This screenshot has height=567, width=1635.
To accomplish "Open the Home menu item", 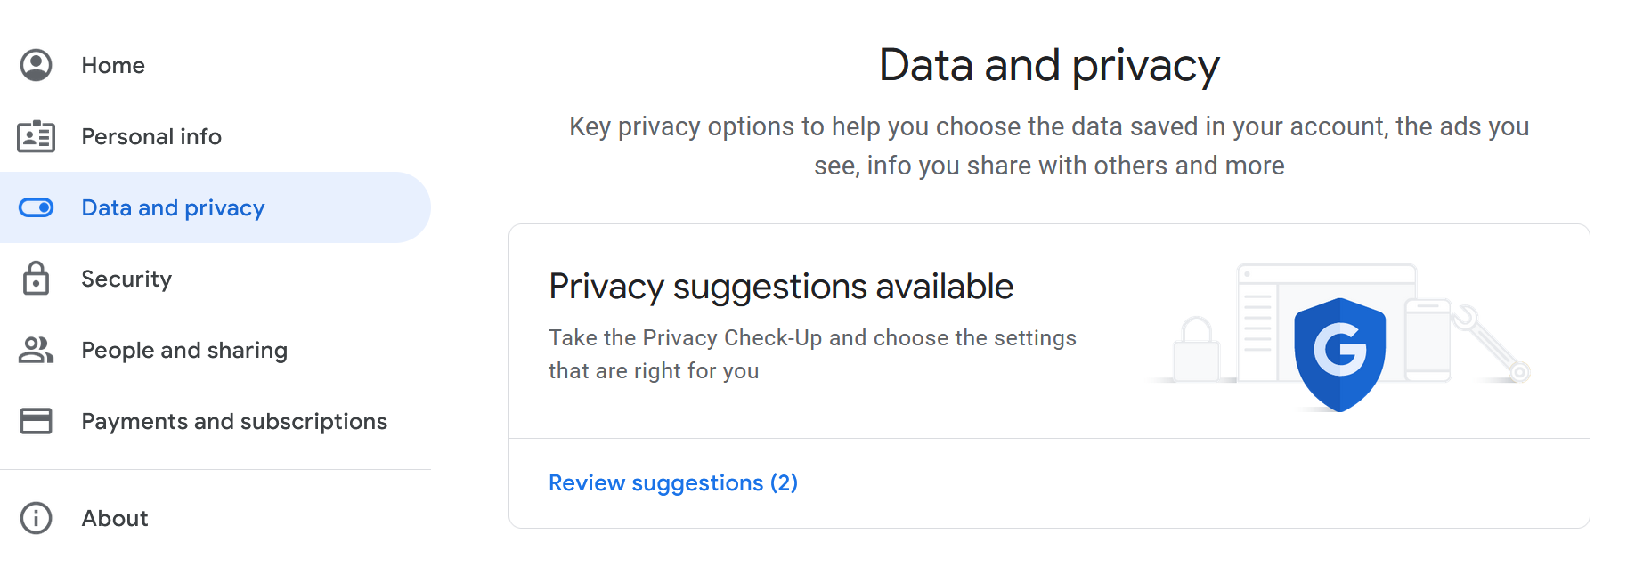I will point(113,65).
